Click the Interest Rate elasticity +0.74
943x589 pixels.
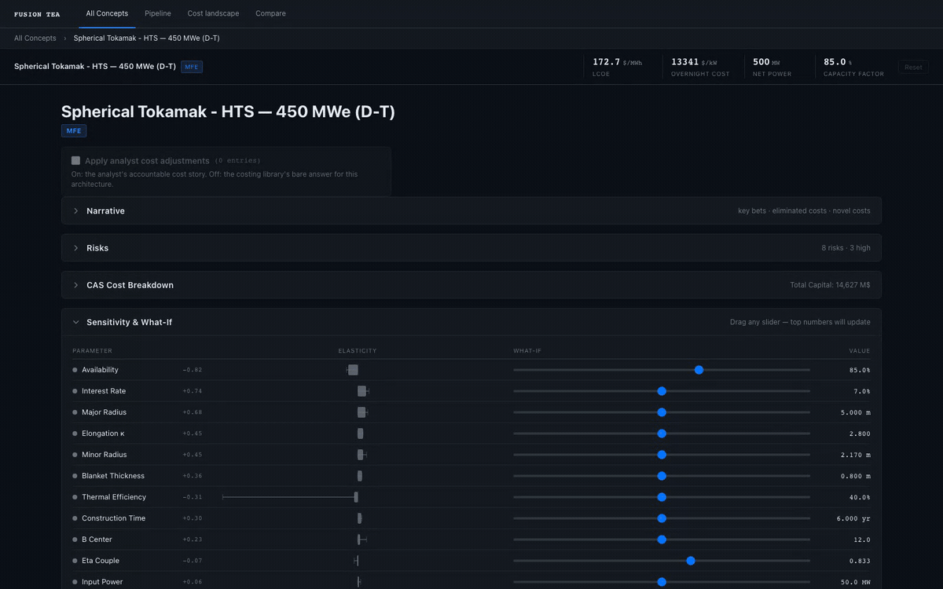click(193, 391)
